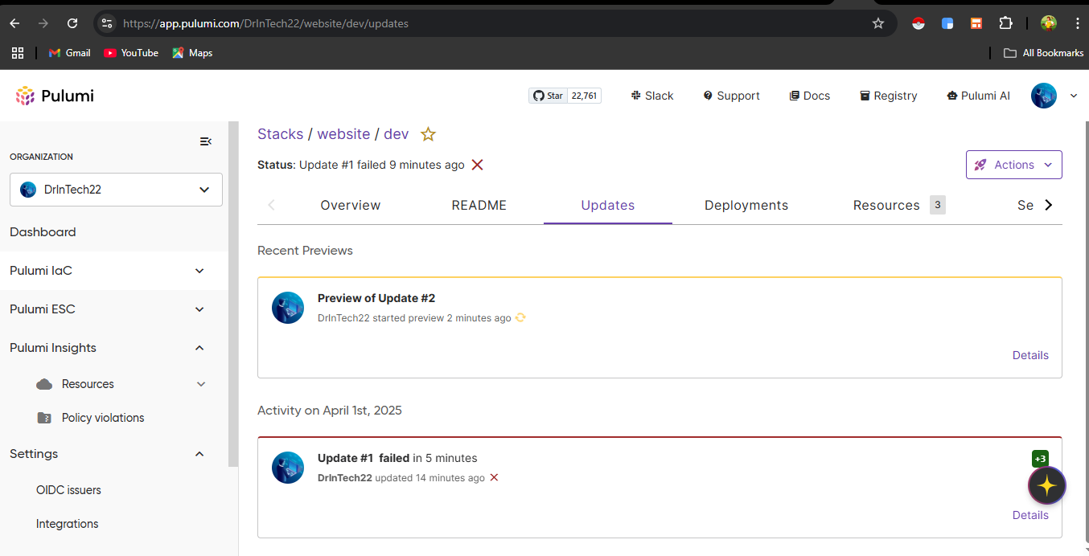1089x556 pixels.
Task: Open the browser extensions puzzle icon
Action: 1005,23
